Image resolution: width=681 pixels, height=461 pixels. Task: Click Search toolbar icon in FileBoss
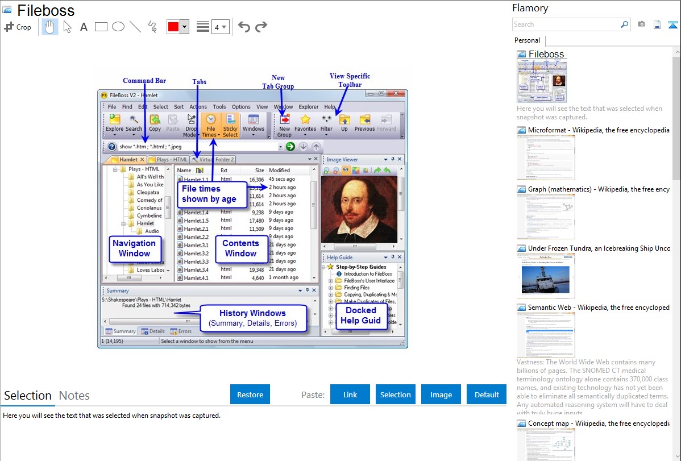pos(134,123)
